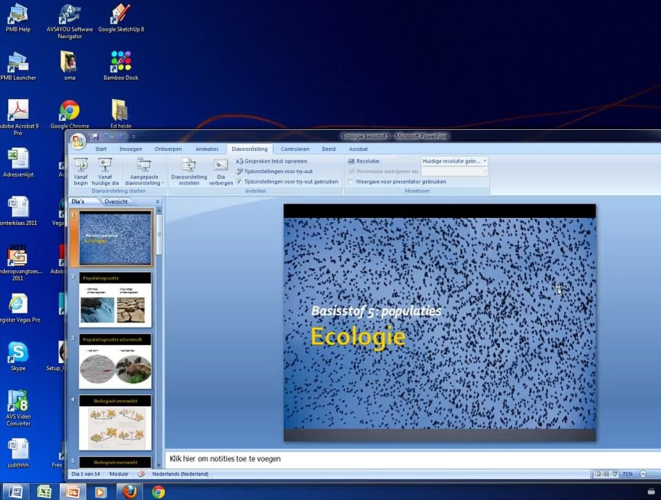Open the Beeld ribbon tab
The width and height of the screenshot is (661, 500).
pos(329,149)
